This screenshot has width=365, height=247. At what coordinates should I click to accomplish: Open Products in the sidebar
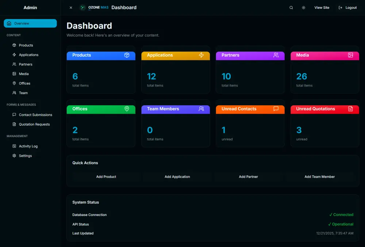pos(26,45)
